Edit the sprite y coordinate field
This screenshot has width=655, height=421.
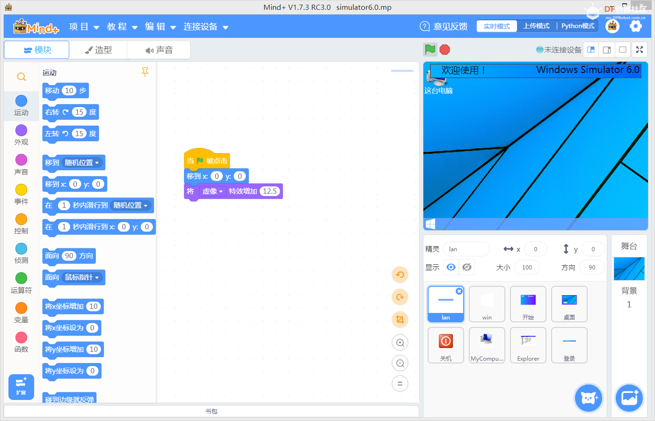pos(593,249)
